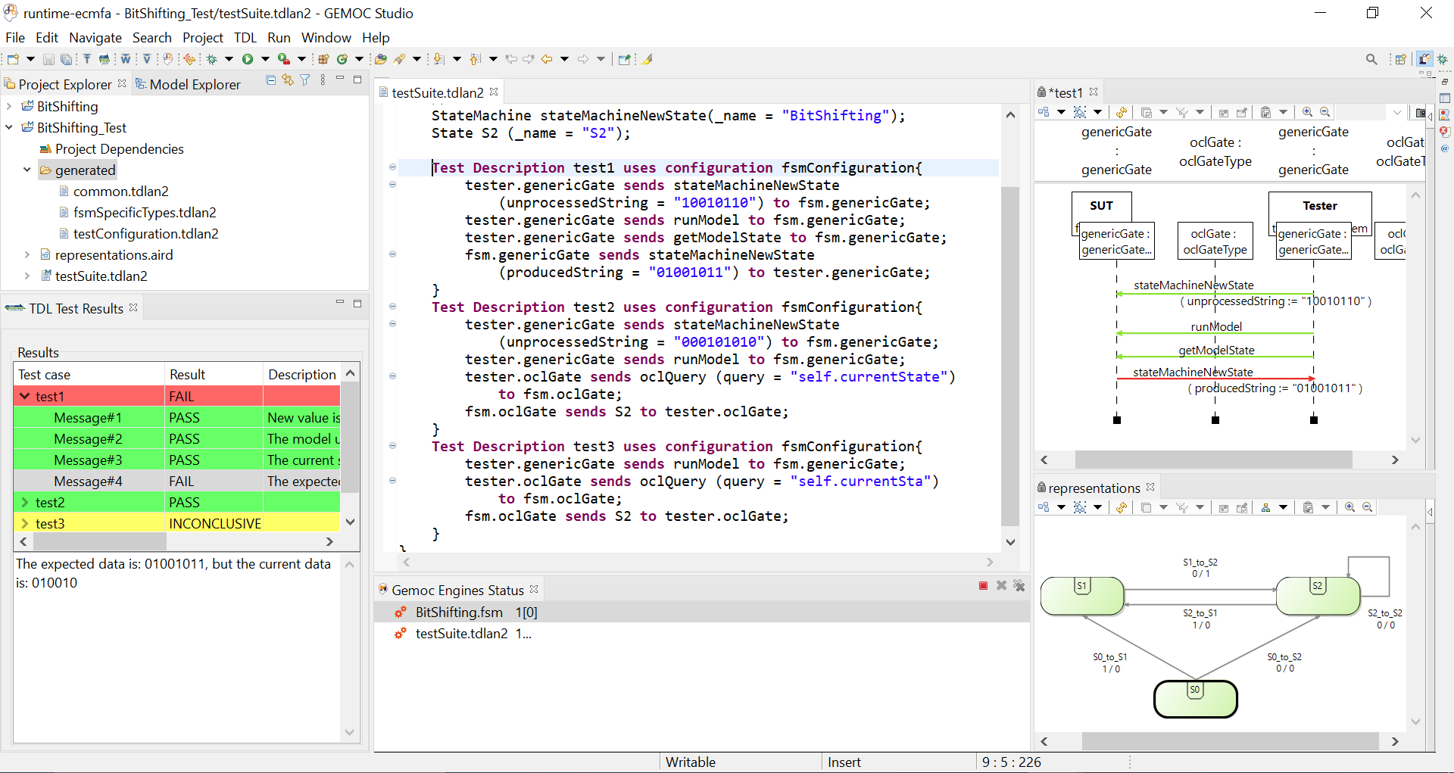Click the refresh icon in the representations panel
Screen dimensions: 1454x773
[1122, 507]
